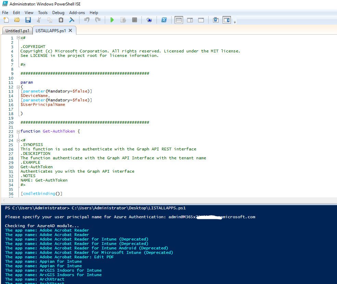Open a script file with folder icon
Viewport: 337px width, 284px height.
[x=17, y=20]
